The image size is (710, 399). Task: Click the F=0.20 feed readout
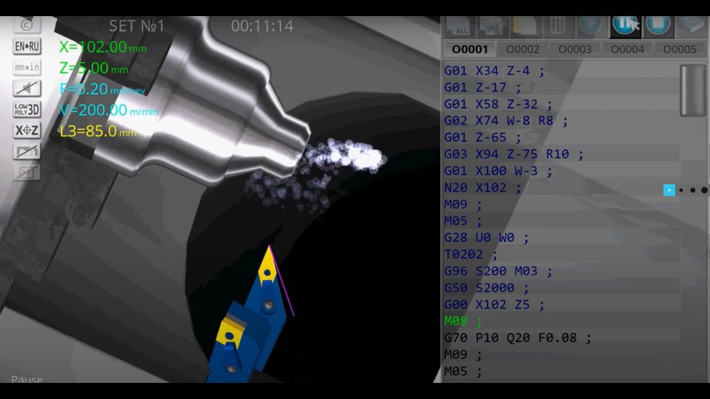(102, 89)
